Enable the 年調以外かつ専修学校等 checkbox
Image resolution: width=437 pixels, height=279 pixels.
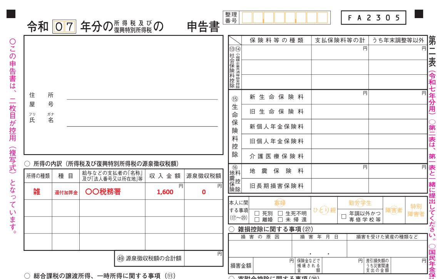click(343, 217)
